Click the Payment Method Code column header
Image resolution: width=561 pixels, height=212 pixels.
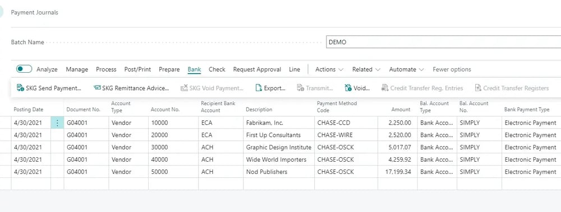pos(337,106)
